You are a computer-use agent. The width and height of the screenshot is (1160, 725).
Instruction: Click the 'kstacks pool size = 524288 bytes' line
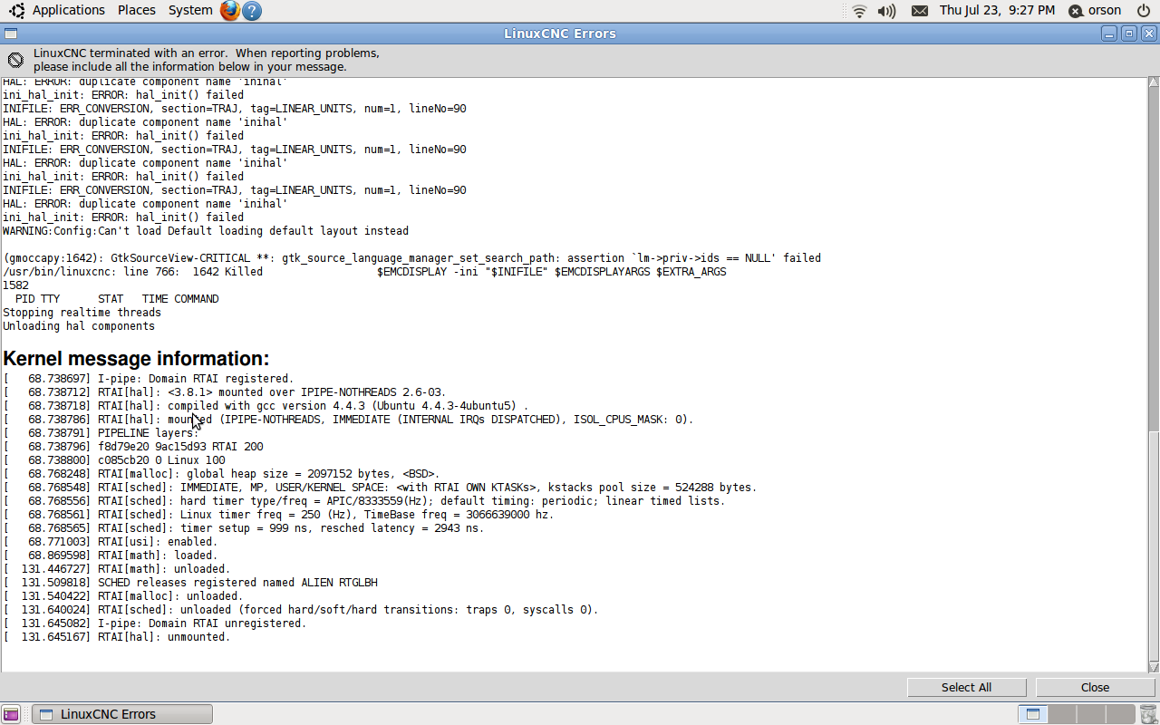point(380,488)
